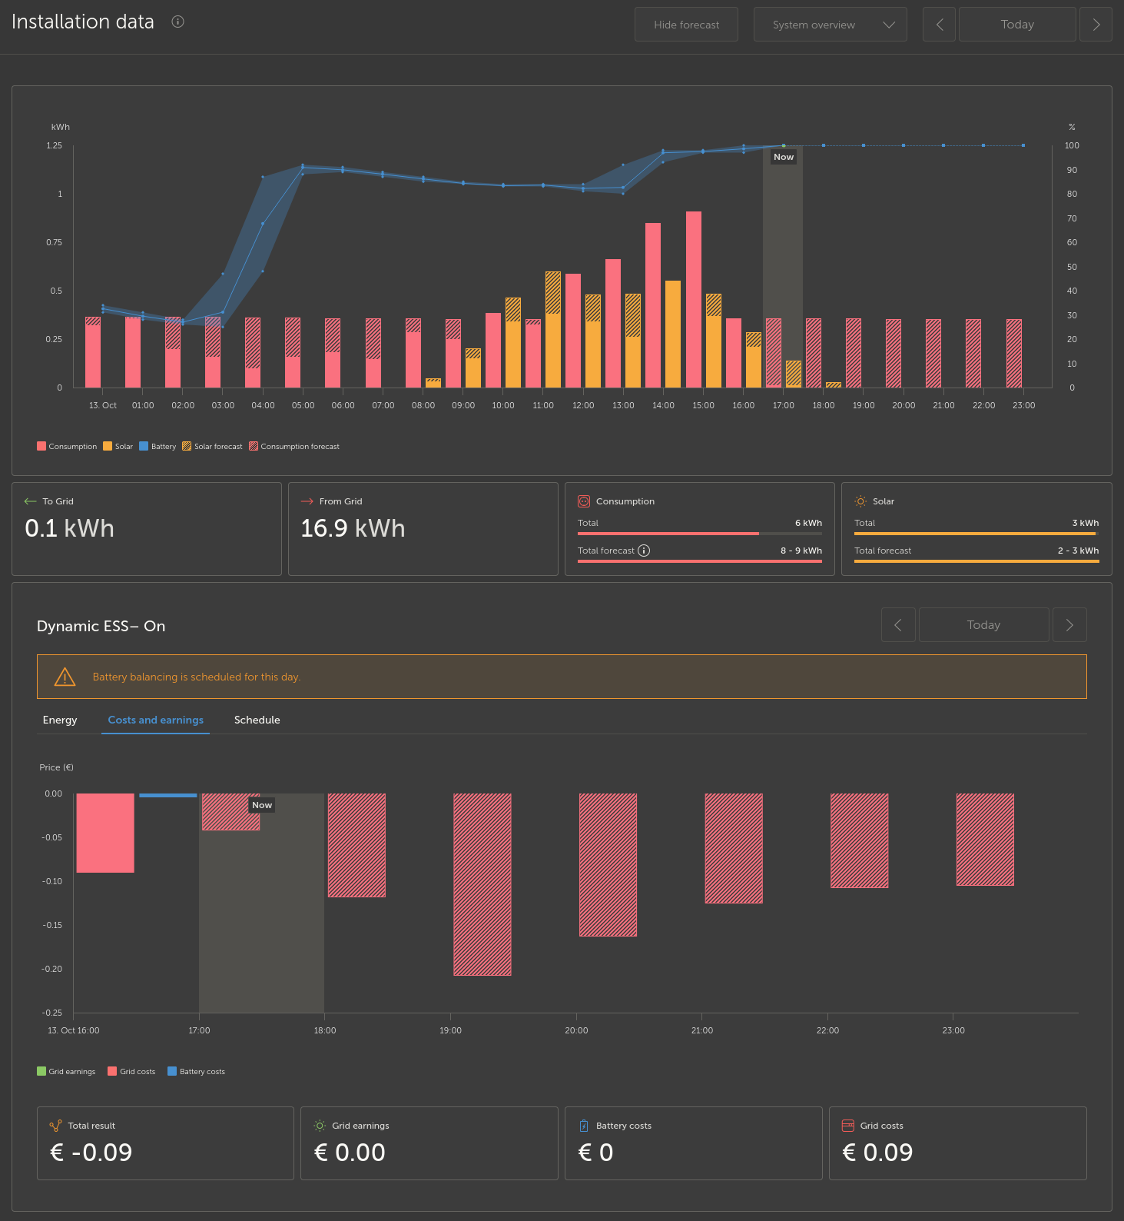Click the Battery costs icon
1124x1221 pixels.
point(584,1126)
